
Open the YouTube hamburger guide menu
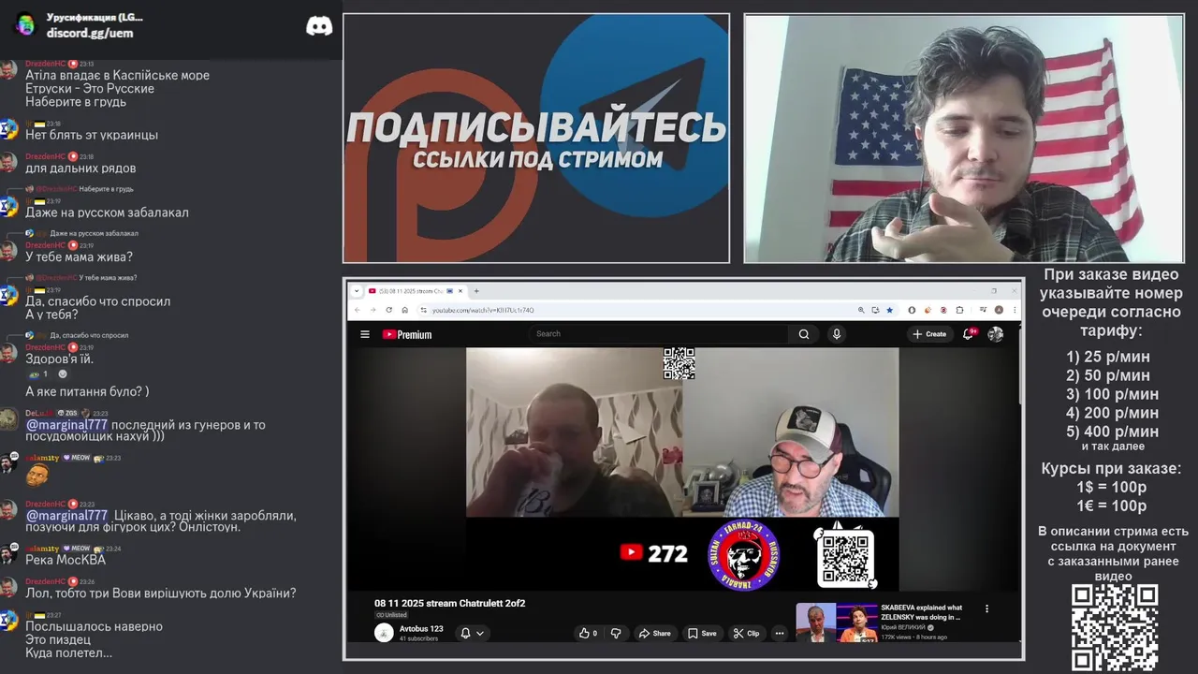[x=365, y=334]
